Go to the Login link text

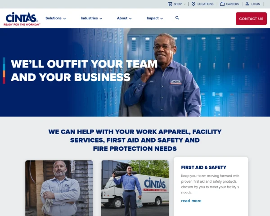tap(256, 4)
